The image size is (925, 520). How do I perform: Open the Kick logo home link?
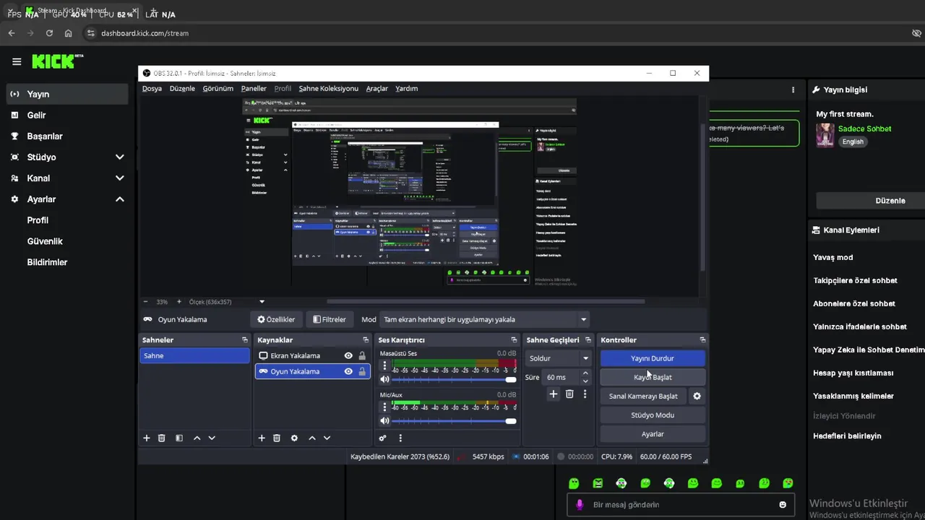(57, 61)
